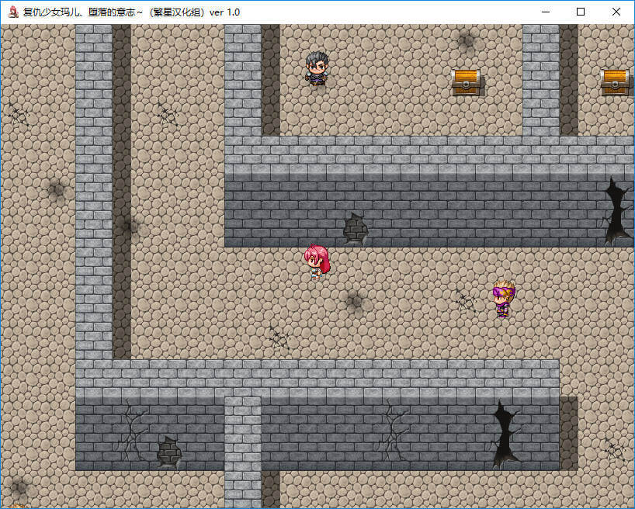Open the treasure chest at right edge
This screenshot has width=635, height=509.
coord(614,81)
